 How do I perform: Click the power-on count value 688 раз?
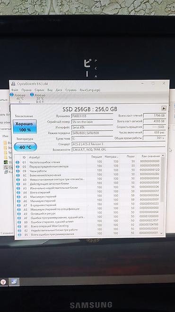(154, 132)
